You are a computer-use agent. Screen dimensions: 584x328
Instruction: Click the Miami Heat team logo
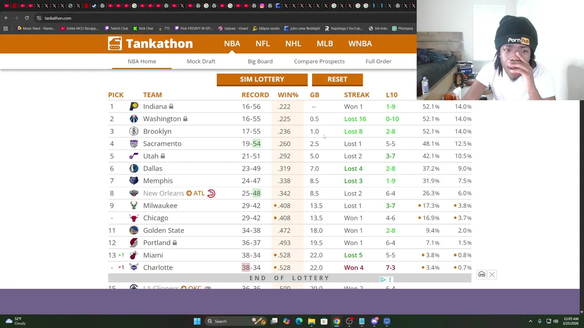134,255
